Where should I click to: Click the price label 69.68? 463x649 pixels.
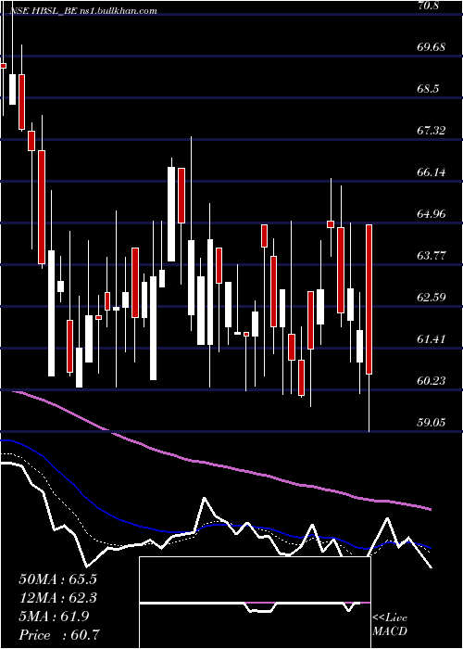432,46
